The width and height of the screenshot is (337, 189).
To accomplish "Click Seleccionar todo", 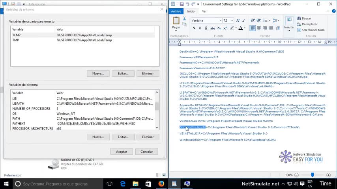I will (311, 30).
